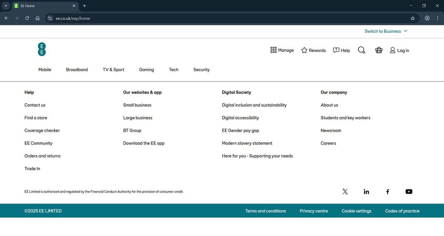
Task: Go to Small business link
Action: (x=137, y=105)
